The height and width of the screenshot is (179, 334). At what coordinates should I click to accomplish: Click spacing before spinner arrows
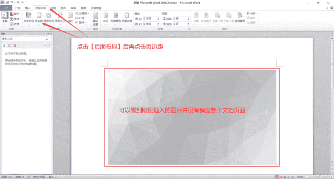coord(188,19)
